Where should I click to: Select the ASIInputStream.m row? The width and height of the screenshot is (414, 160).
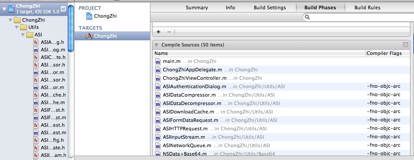[281, 137]
